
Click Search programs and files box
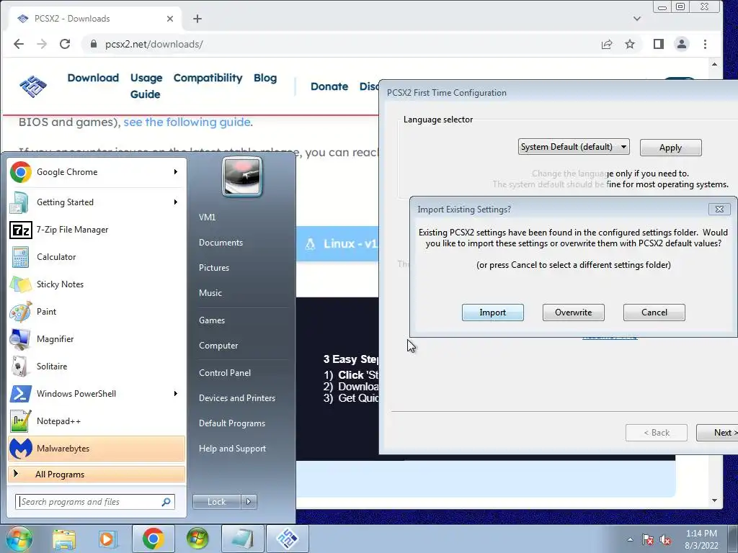95,502
